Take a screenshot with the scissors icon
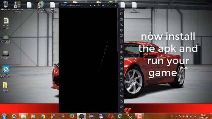Screen dimensions: 212x119 coord(121,25)
